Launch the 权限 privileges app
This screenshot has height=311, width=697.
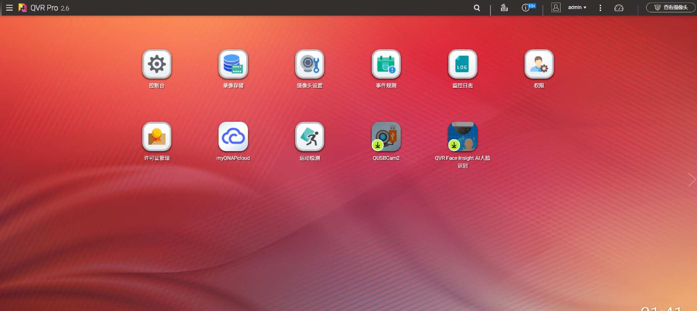tap(539, 64)
